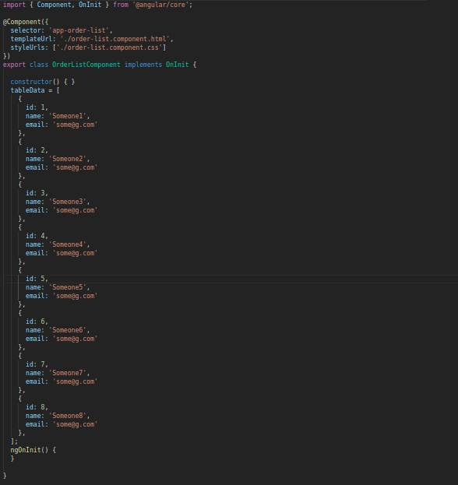Click the tableData property declaration
The width and height of the screenshot is (458, 485).
(x=27, y=90)
